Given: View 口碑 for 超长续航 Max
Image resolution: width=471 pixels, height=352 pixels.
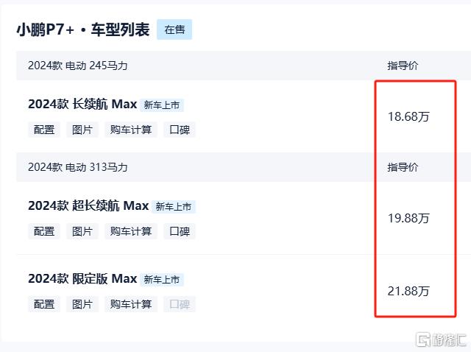Looking at the screenshot, I should [180, 231].
